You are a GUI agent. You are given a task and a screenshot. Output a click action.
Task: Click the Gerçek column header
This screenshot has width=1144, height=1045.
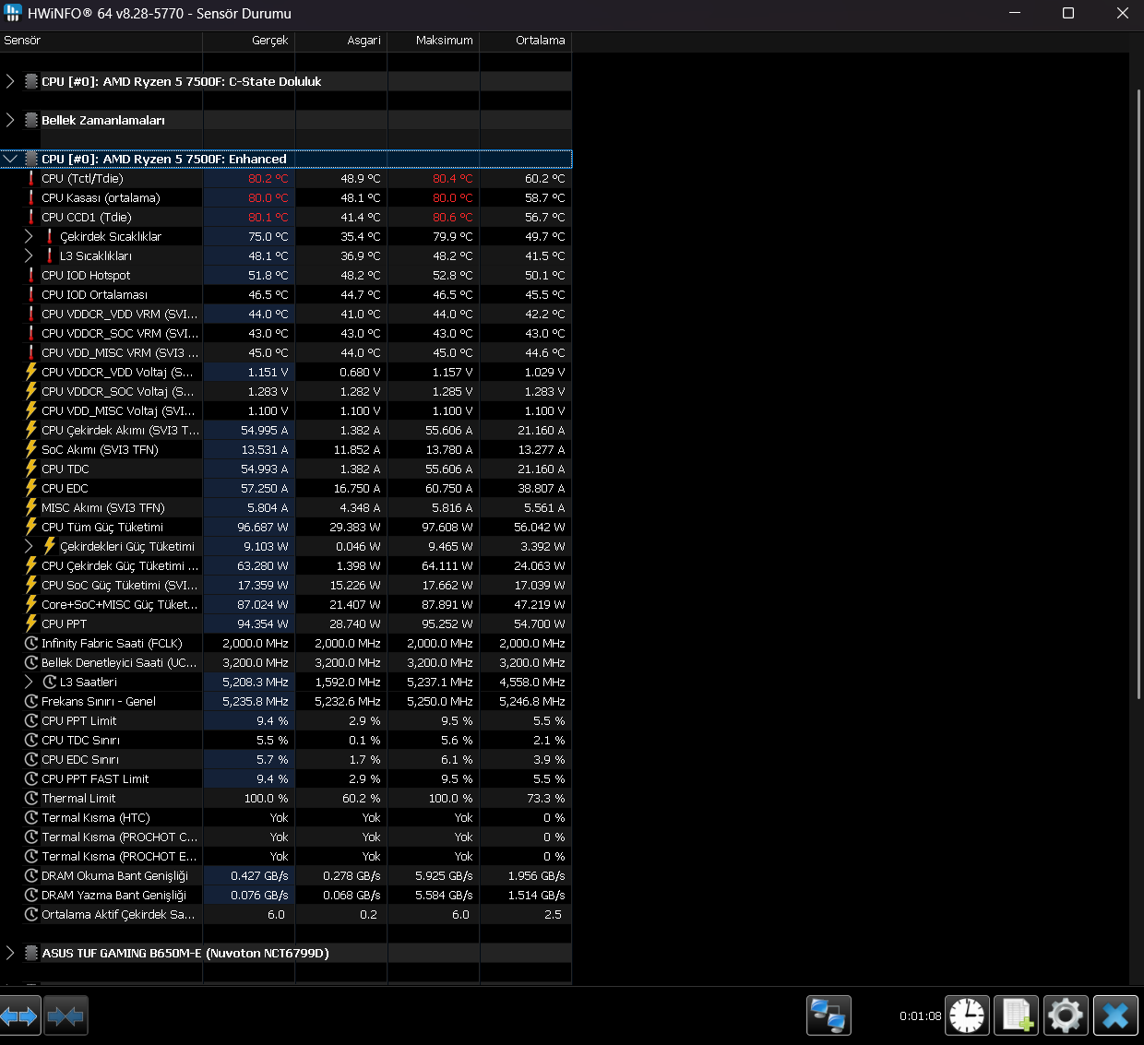pos(249,41)
